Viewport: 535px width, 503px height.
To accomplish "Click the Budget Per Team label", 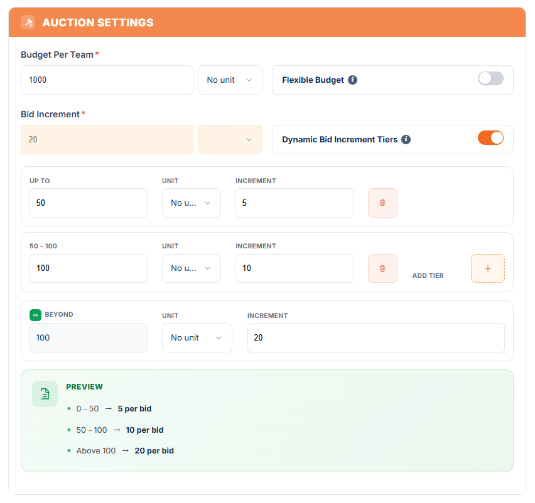I will pos(57,55).
